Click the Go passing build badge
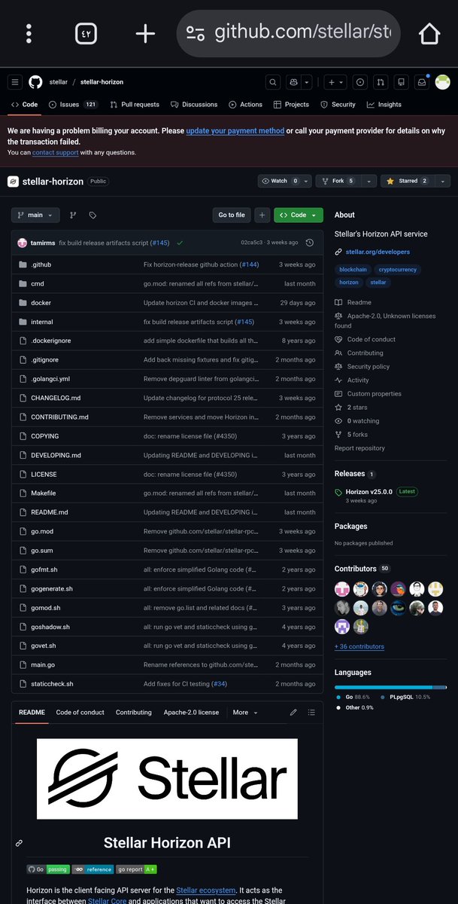The width and height of the screenshot is (458, 904). tap(47, 869)
